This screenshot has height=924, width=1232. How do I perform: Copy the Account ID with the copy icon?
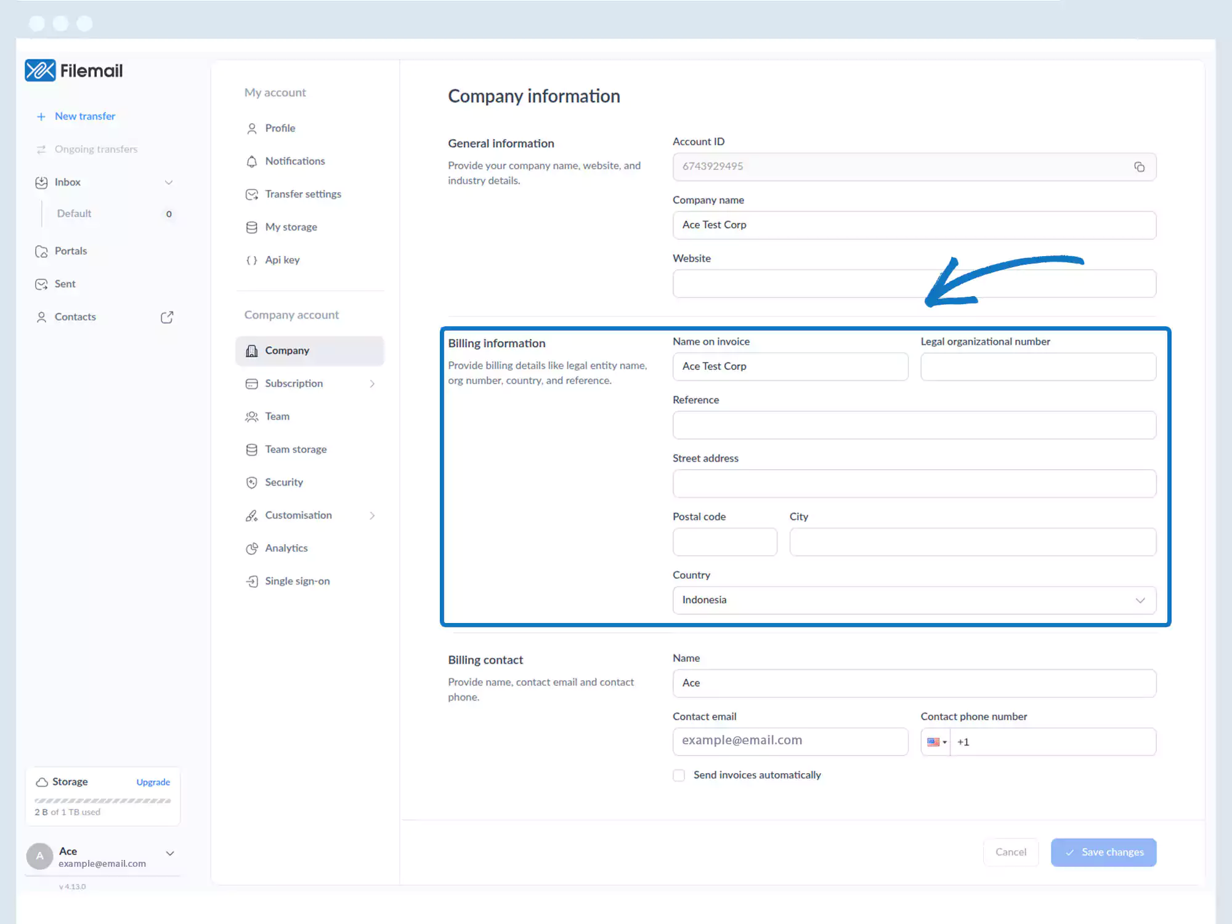pos(1139,167)
